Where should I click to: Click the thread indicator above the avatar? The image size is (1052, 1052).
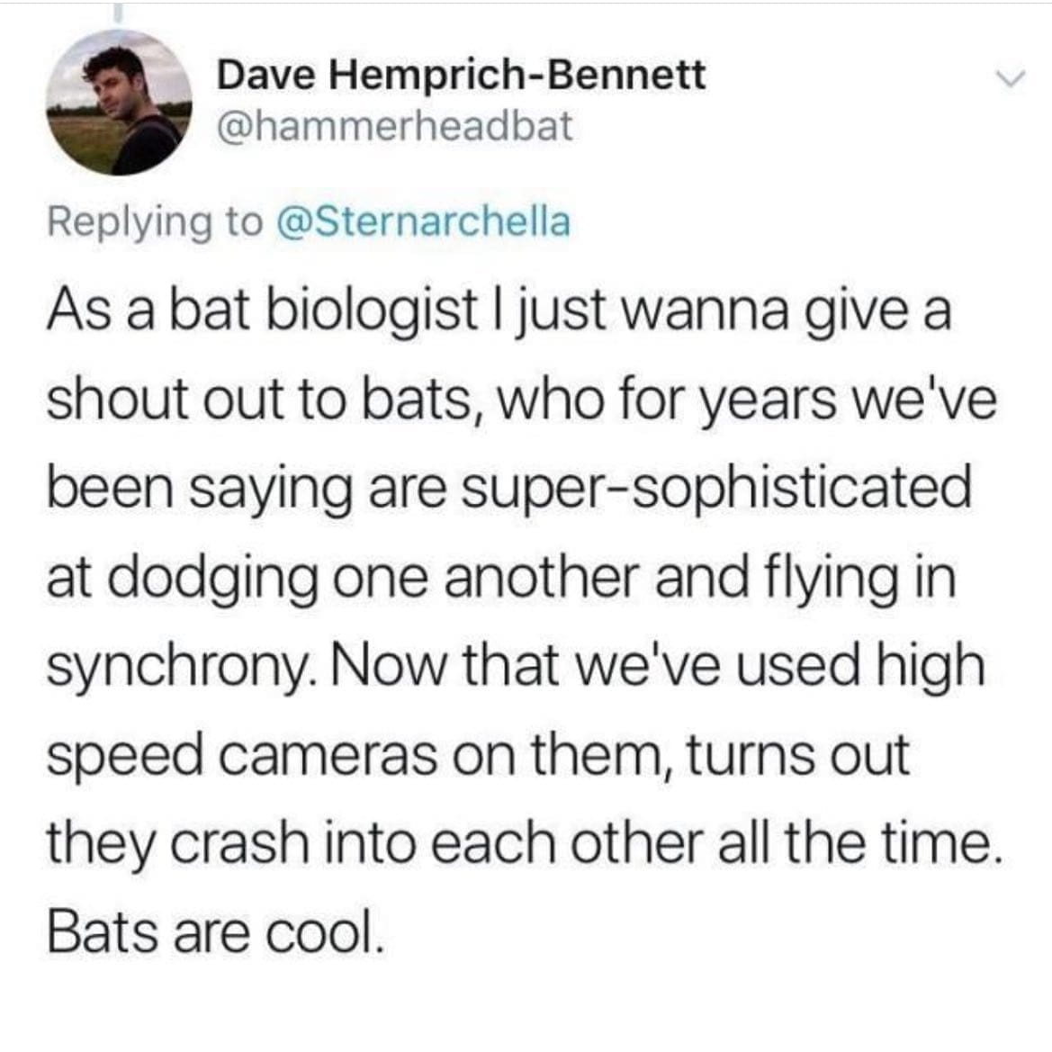click(x=117, y=11)
